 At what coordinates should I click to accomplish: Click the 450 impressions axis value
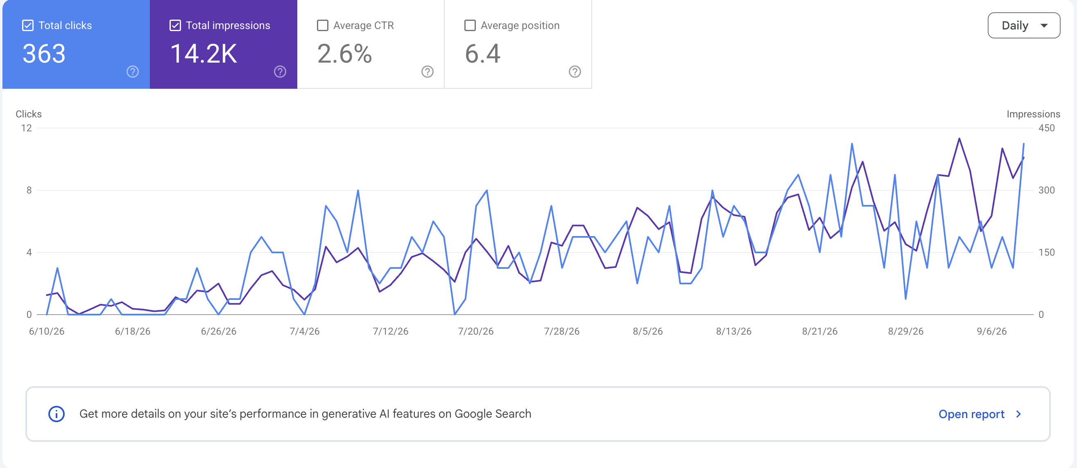(x=1046, y=128)
